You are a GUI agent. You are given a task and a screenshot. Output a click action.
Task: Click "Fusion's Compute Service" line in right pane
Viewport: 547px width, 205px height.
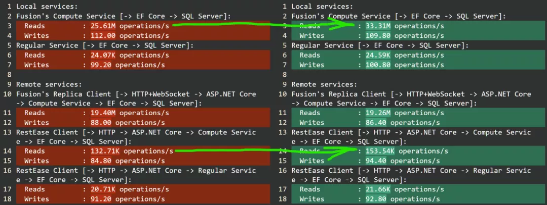pos(399,16)
